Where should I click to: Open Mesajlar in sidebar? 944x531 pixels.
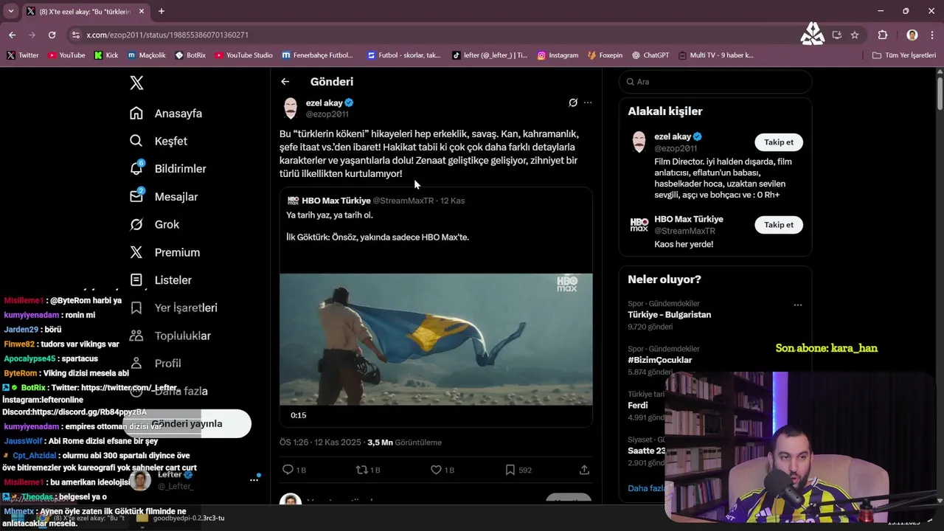(x=164, y=197)
